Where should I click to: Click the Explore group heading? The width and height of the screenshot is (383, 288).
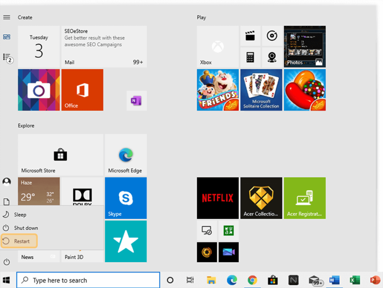[26, 125]
